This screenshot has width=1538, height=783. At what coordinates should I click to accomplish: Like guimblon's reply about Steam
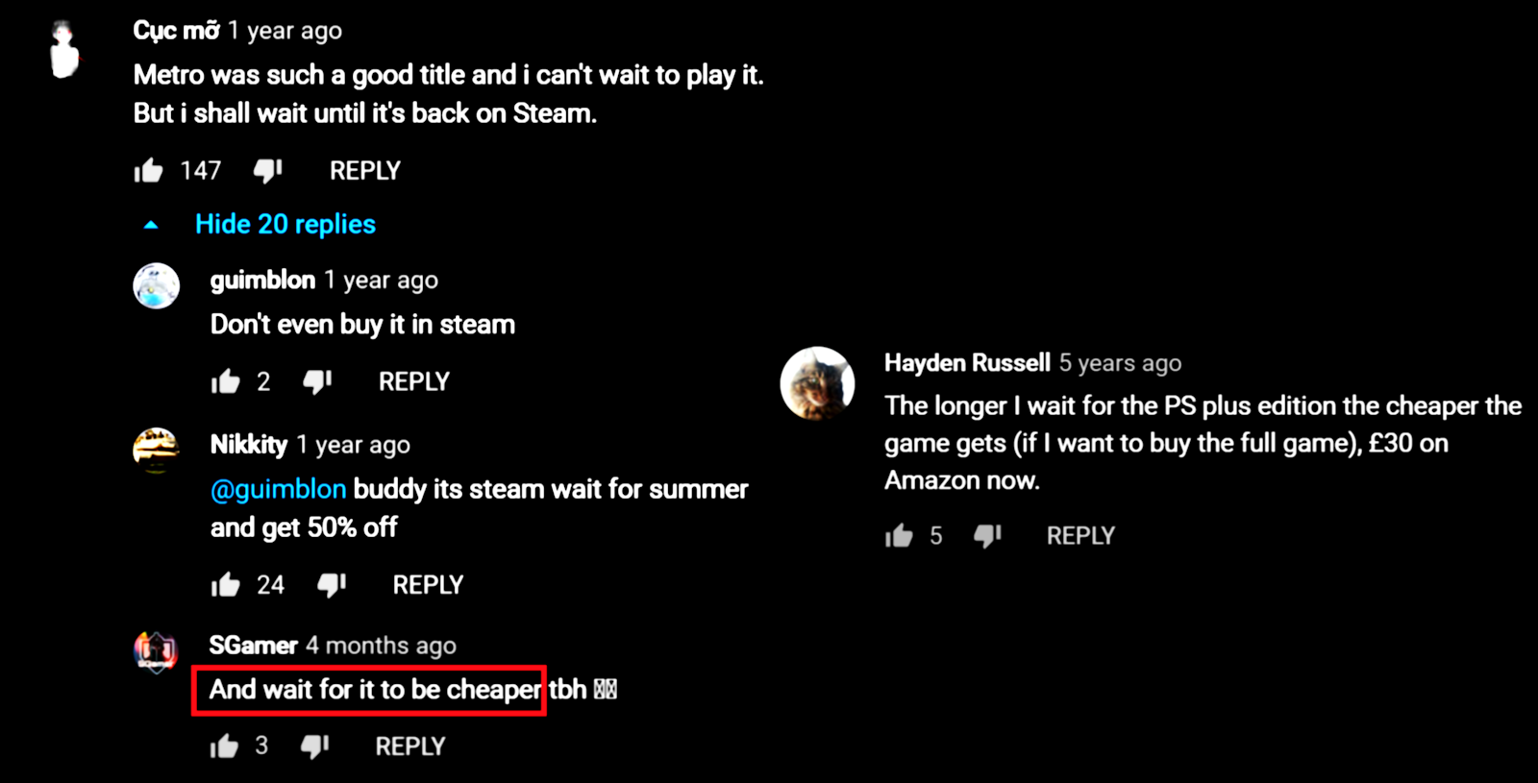225,381
